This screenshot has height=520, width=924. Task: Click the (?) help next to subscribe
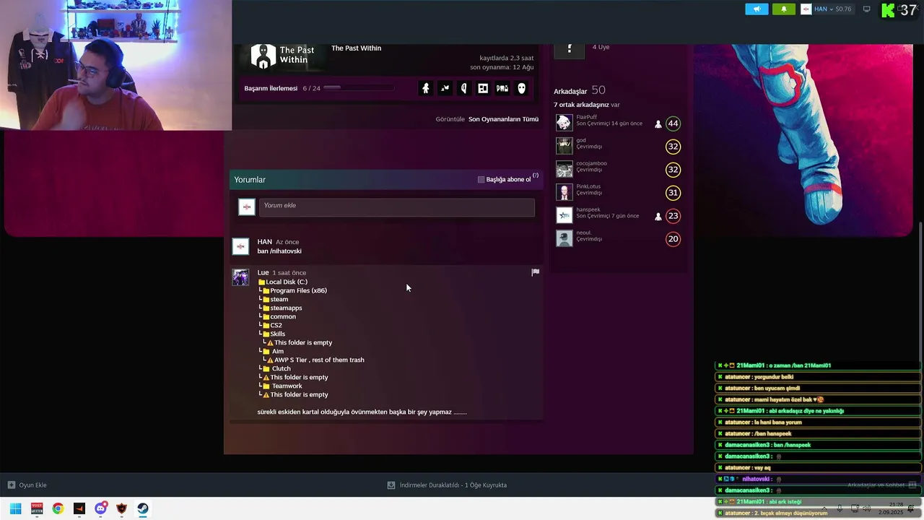click(x=536, y=175)
